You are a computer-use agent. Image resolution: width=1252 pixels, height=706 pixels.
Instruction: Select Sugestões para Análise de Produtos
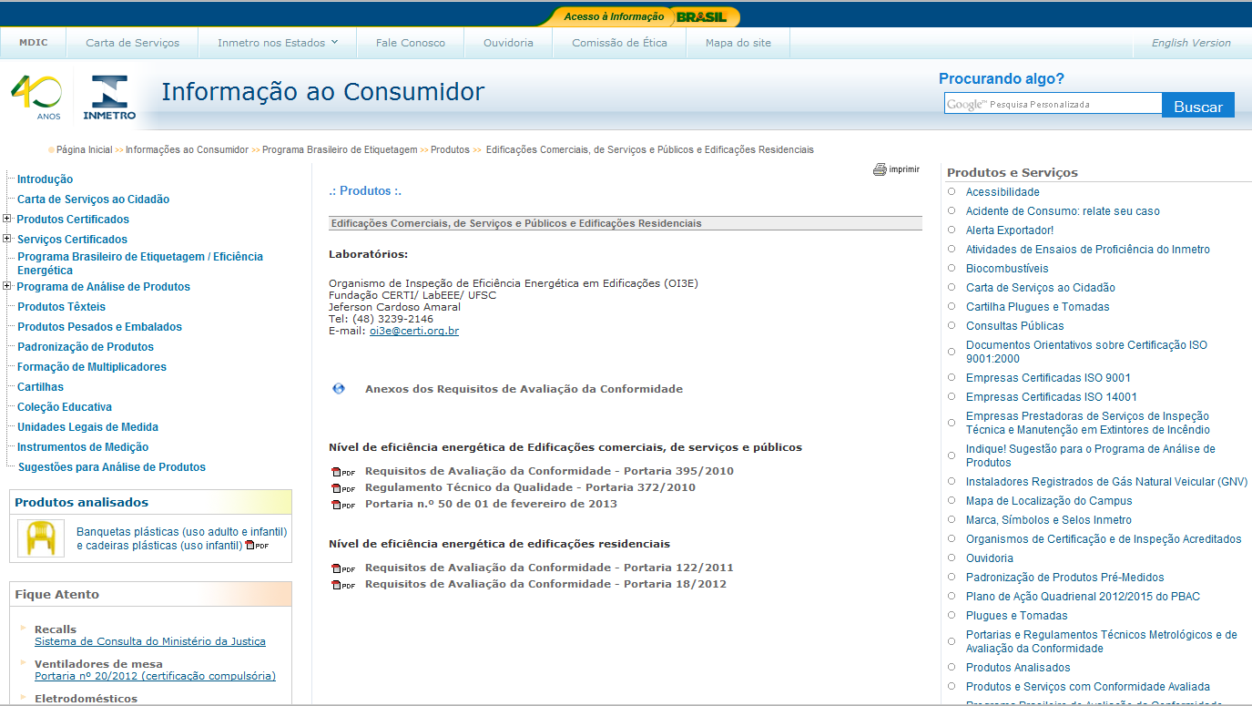112,467
